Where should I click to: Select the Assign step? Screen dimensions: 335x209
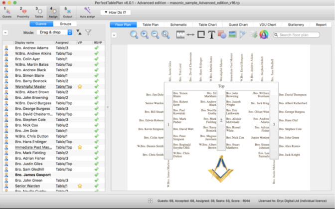point(53,12)
